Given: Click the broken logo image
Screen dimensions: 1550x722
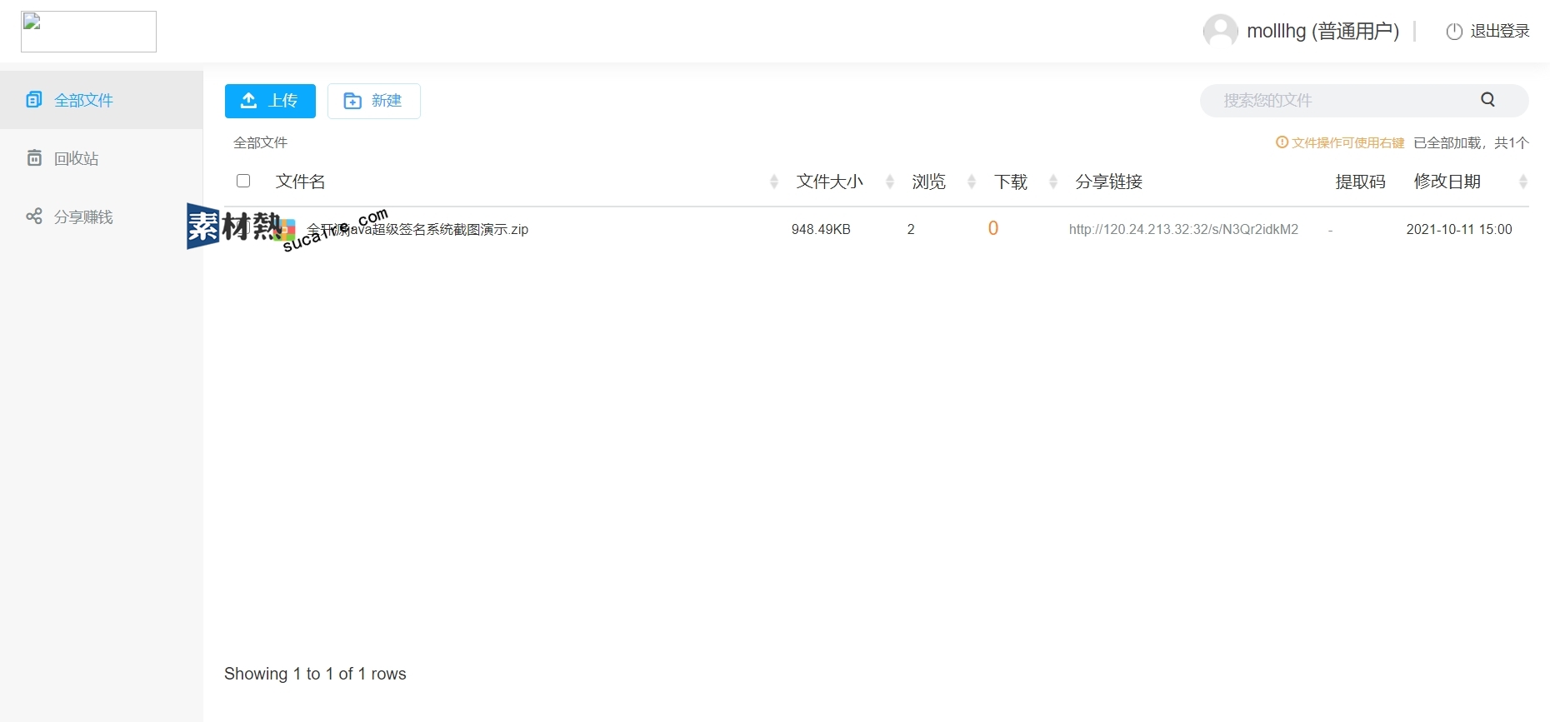Looking at the screenshot, I should pos(88,32).
